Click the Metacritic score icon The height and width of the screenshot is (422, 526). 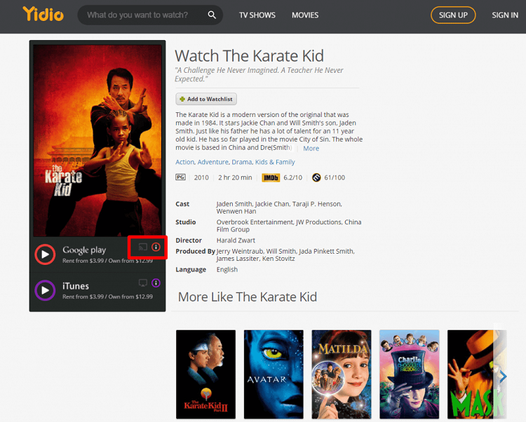316,177
